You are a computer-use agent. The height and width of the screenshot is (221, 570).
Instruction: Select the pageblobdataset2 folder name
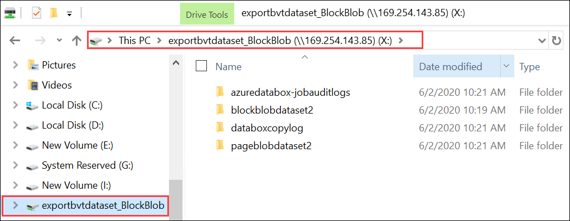pyautogui.click(x=271, y=146)
